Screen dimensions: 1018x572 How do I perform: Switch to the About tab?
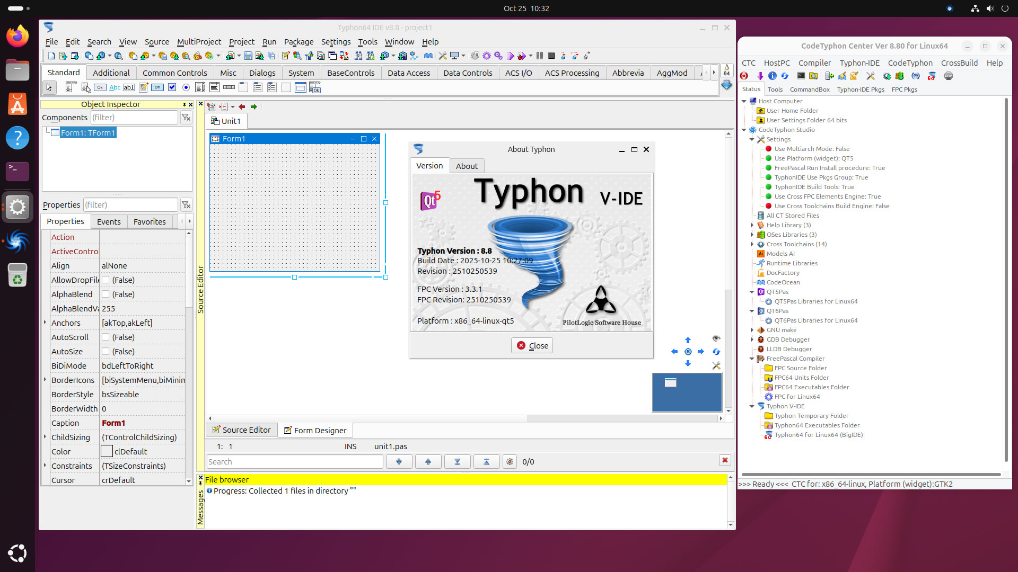point(467,166)
